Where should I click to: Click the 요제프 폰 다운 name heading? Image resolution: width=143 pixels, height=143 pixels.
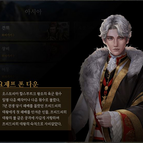pyautogui.click(x=19, y=84)
